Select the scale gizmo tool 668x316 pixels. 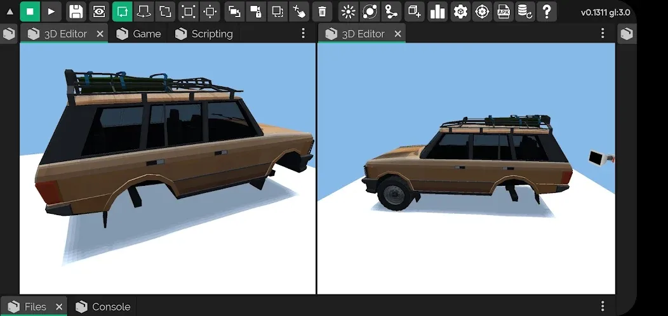[x=165, y=11]
